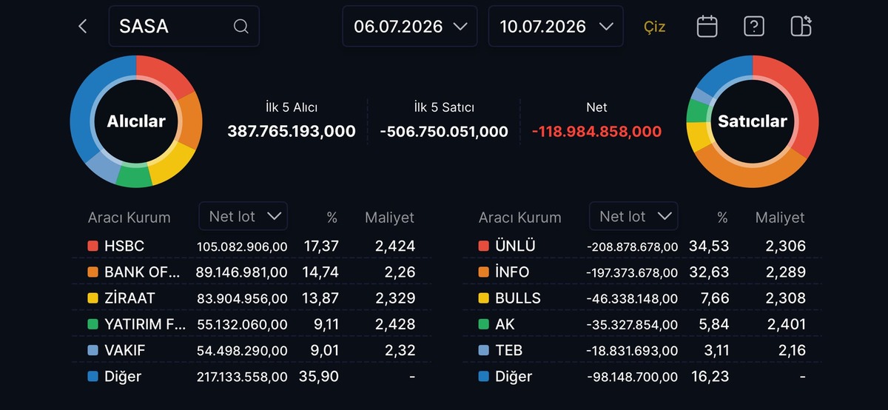This screenshot has height=410, width=888.
Task: Click the Çiz draw button
Action: [x=654, y=27]
